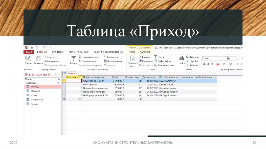Screen dimensions: 266x149
Task: Click the Итоги sigma totals button
Action: click(159, 57)
